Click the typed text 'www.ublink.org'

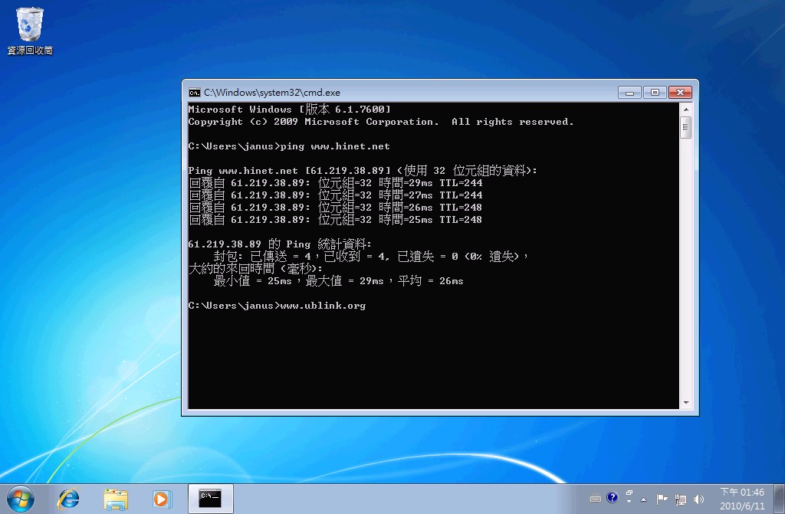[x=323, y=306]
